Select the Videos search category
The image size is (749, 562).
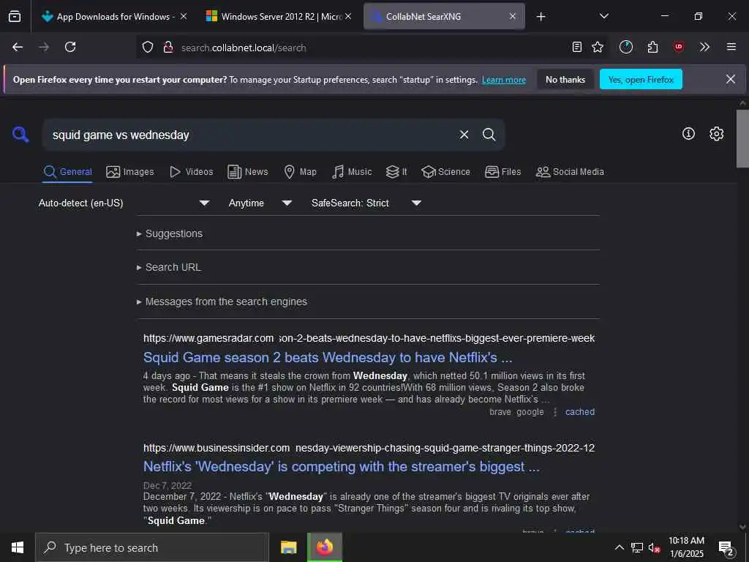[192, 172]
